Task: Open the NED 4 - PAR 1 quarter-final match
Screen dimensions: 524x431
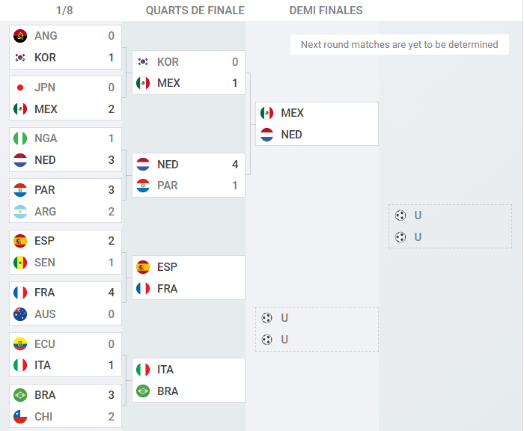Action: (189, 175)
